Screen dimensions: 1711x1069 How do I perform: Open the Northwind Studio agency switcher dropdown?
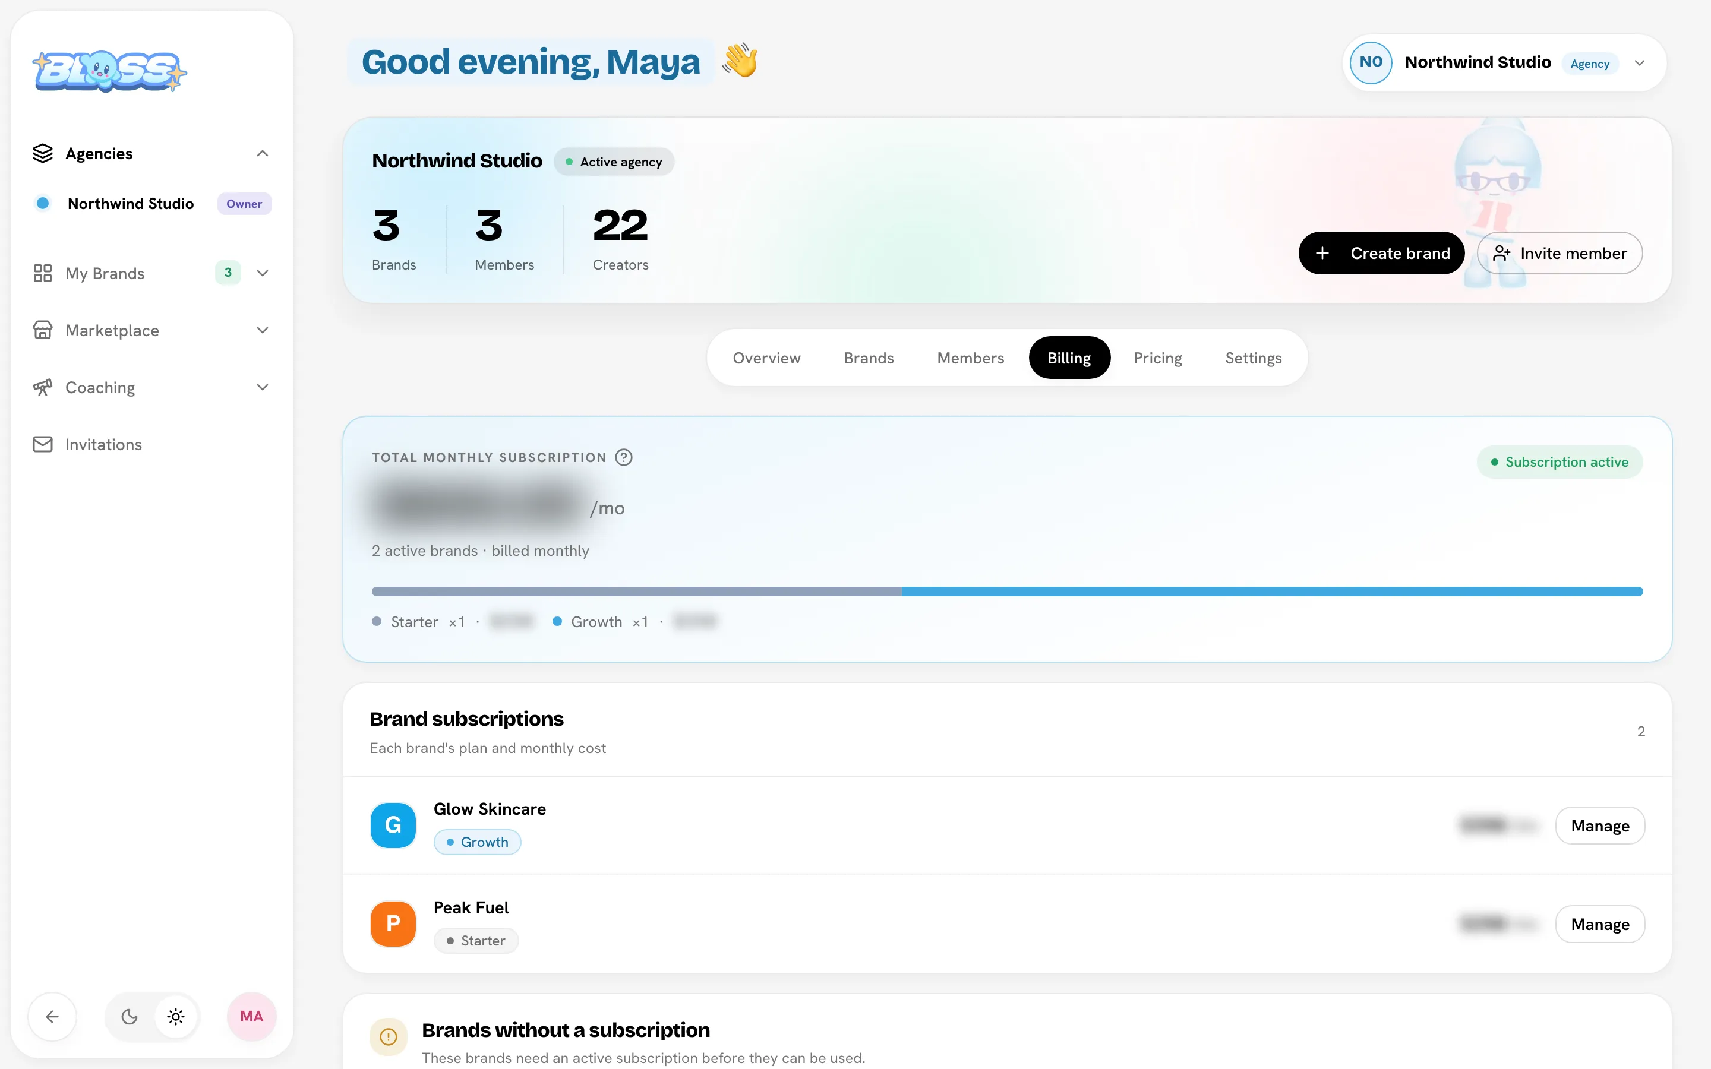[x=1504, y=62]
